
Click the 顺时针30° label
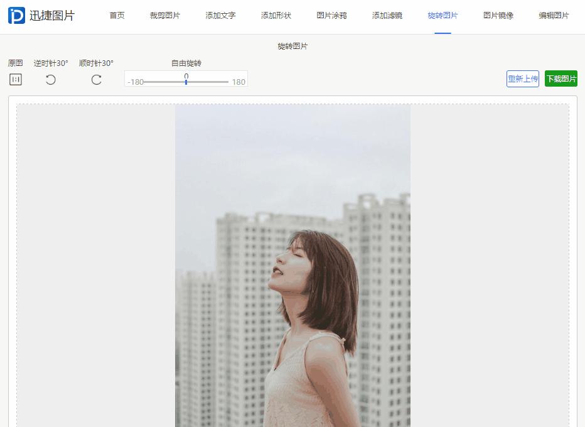coord(96,63)
